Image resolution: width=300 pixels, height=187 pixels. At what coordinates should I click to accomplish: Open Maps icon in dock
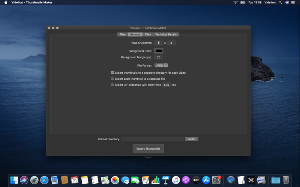105,180
